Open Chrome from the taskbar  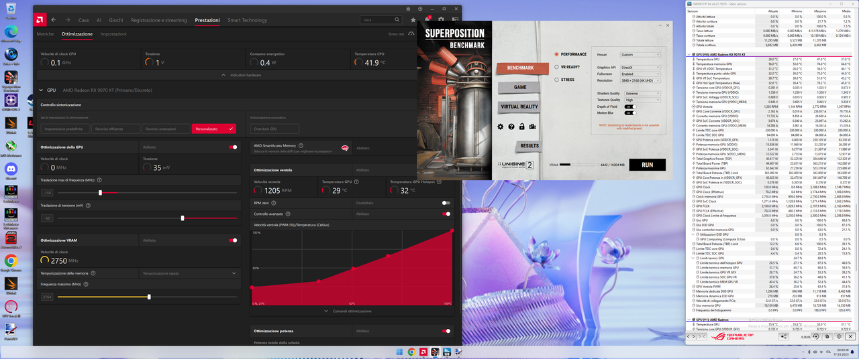point(412,352)
